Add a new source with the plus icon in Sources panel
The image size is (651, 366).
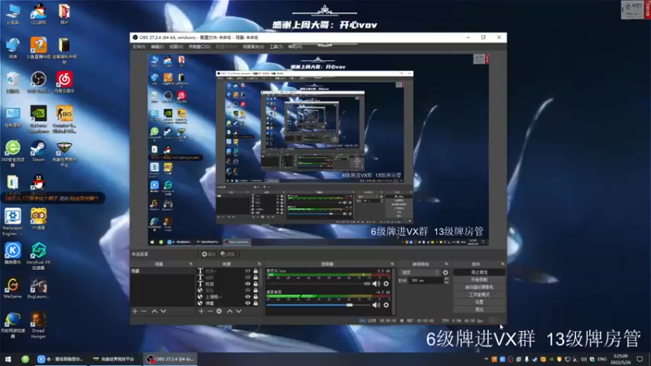(201, 311)
